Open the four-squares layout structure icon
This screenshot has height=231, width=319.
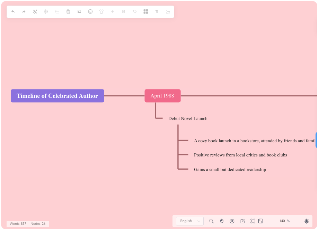pos(146,11)
